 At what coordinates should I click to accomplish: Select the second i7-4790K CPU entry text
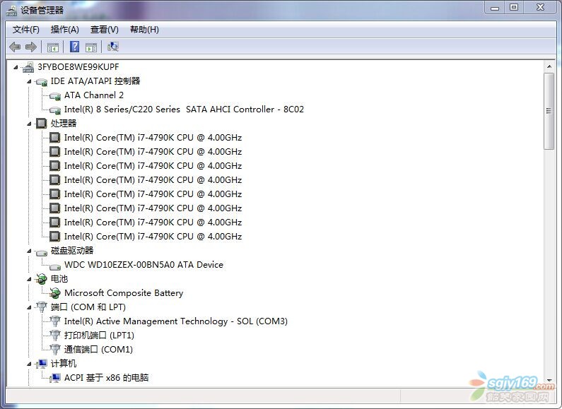pos(153,152)
